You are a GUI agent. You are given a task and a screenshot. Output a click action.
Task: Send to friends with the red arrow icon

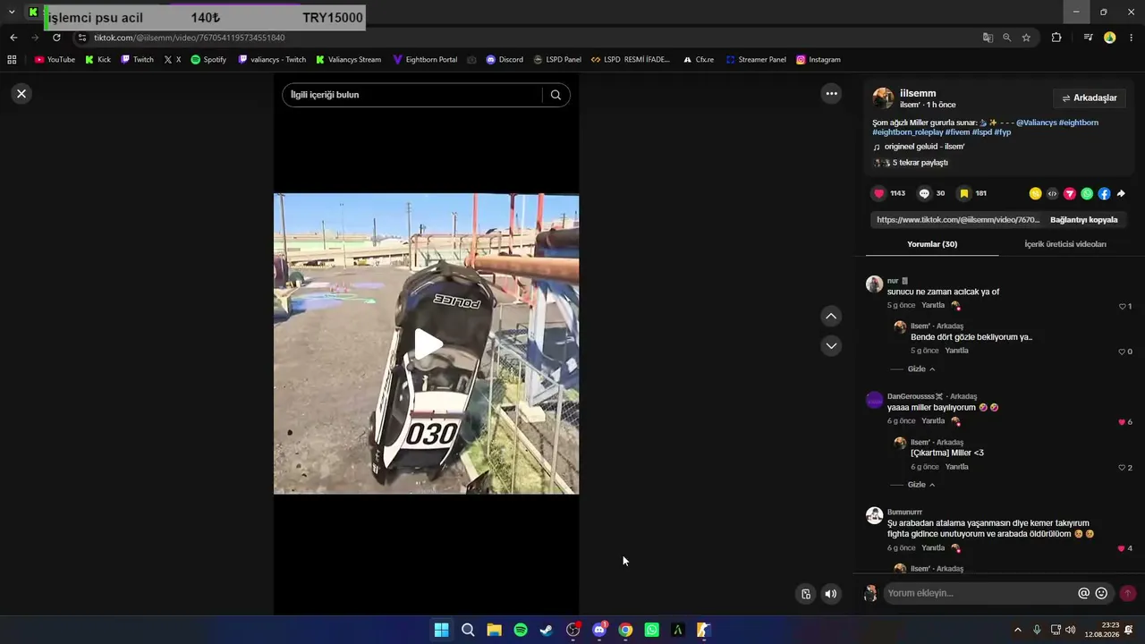[x=1069, y=193]
